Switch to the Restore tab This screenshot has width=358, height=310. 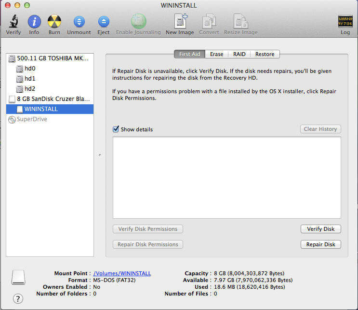[x=265, y=54]
